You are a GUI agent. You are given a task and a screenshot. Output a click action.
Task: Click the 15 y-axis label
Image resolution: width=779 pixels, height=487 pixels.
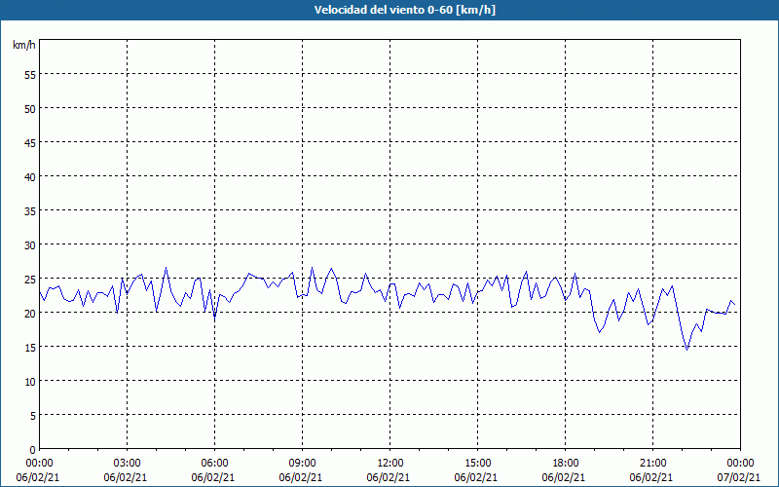click(30, 348)
